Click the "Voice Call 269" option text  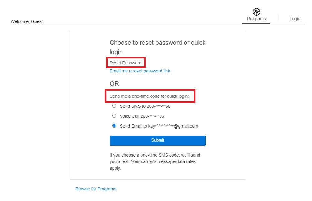(142, 116)
